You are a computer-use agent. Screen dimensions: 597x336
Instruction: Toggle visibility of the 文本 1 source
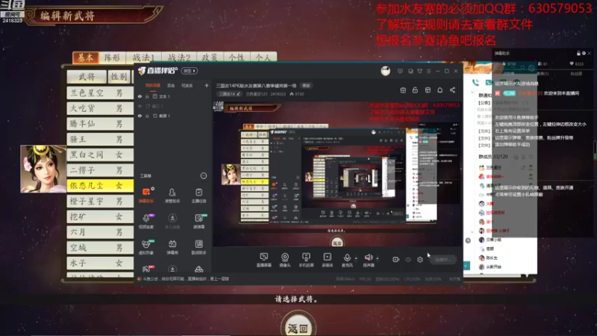(x=140, y=96)
